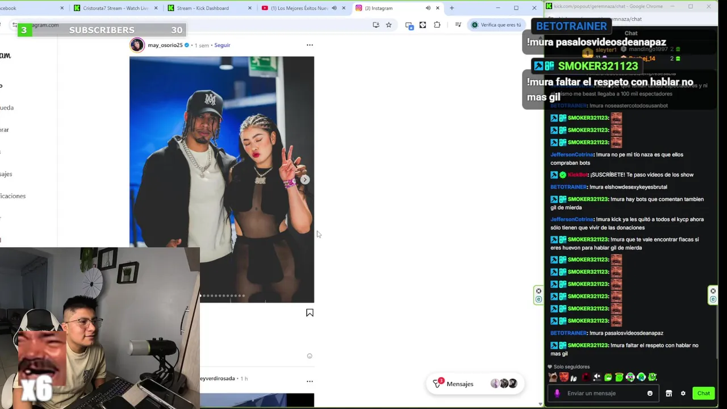Click BETOTRAINER username in elshowdesexykeyesbrutal message
727x409 pixels.
[x=569, y=187]
